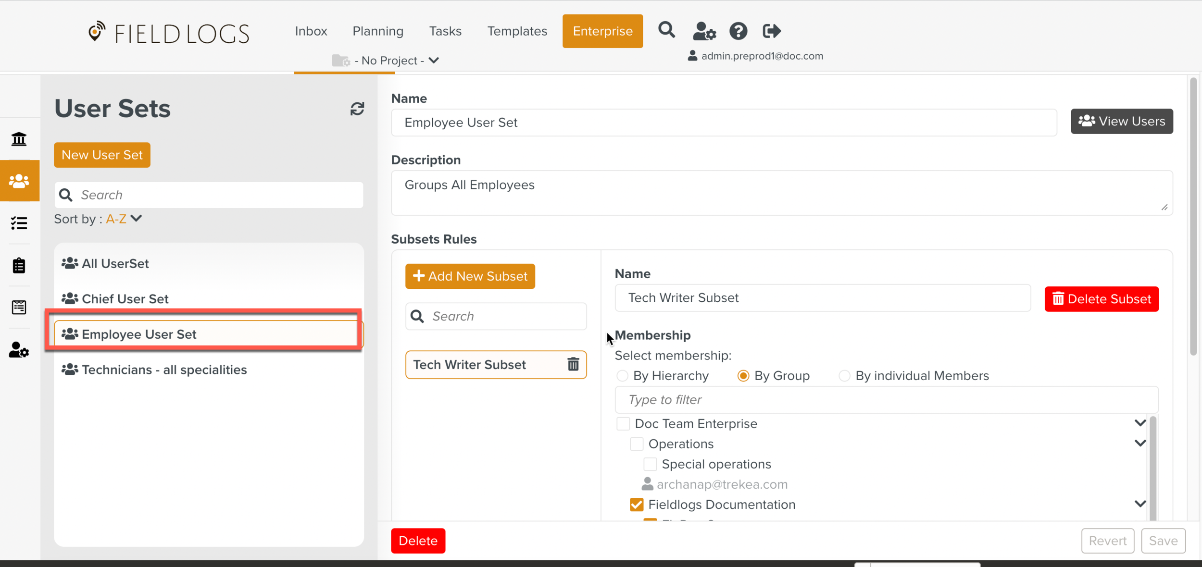1202x567 pixels.
Task: Check the Doc Team Enterprise checkbox
Action: 623,424
